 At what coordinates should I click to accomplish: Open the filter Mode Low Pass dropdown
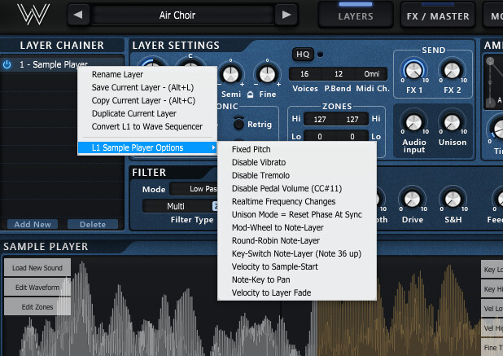[194, 189]
